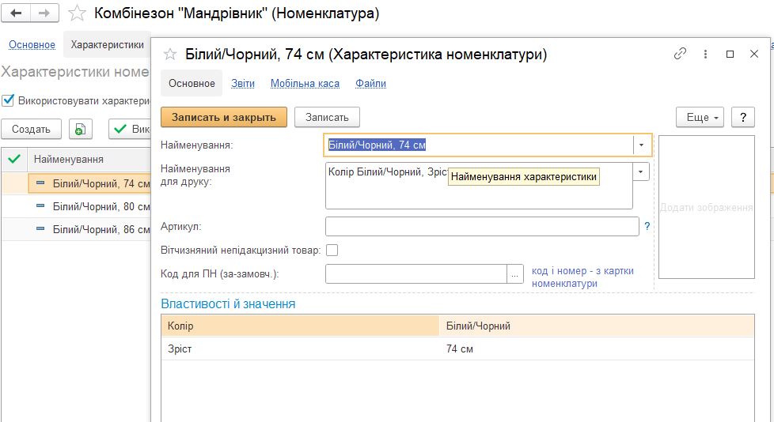Image resolution: width=774 pixels, height=422 pixels.
Task: Go back with the left arrow button
Action: [17, 13]
